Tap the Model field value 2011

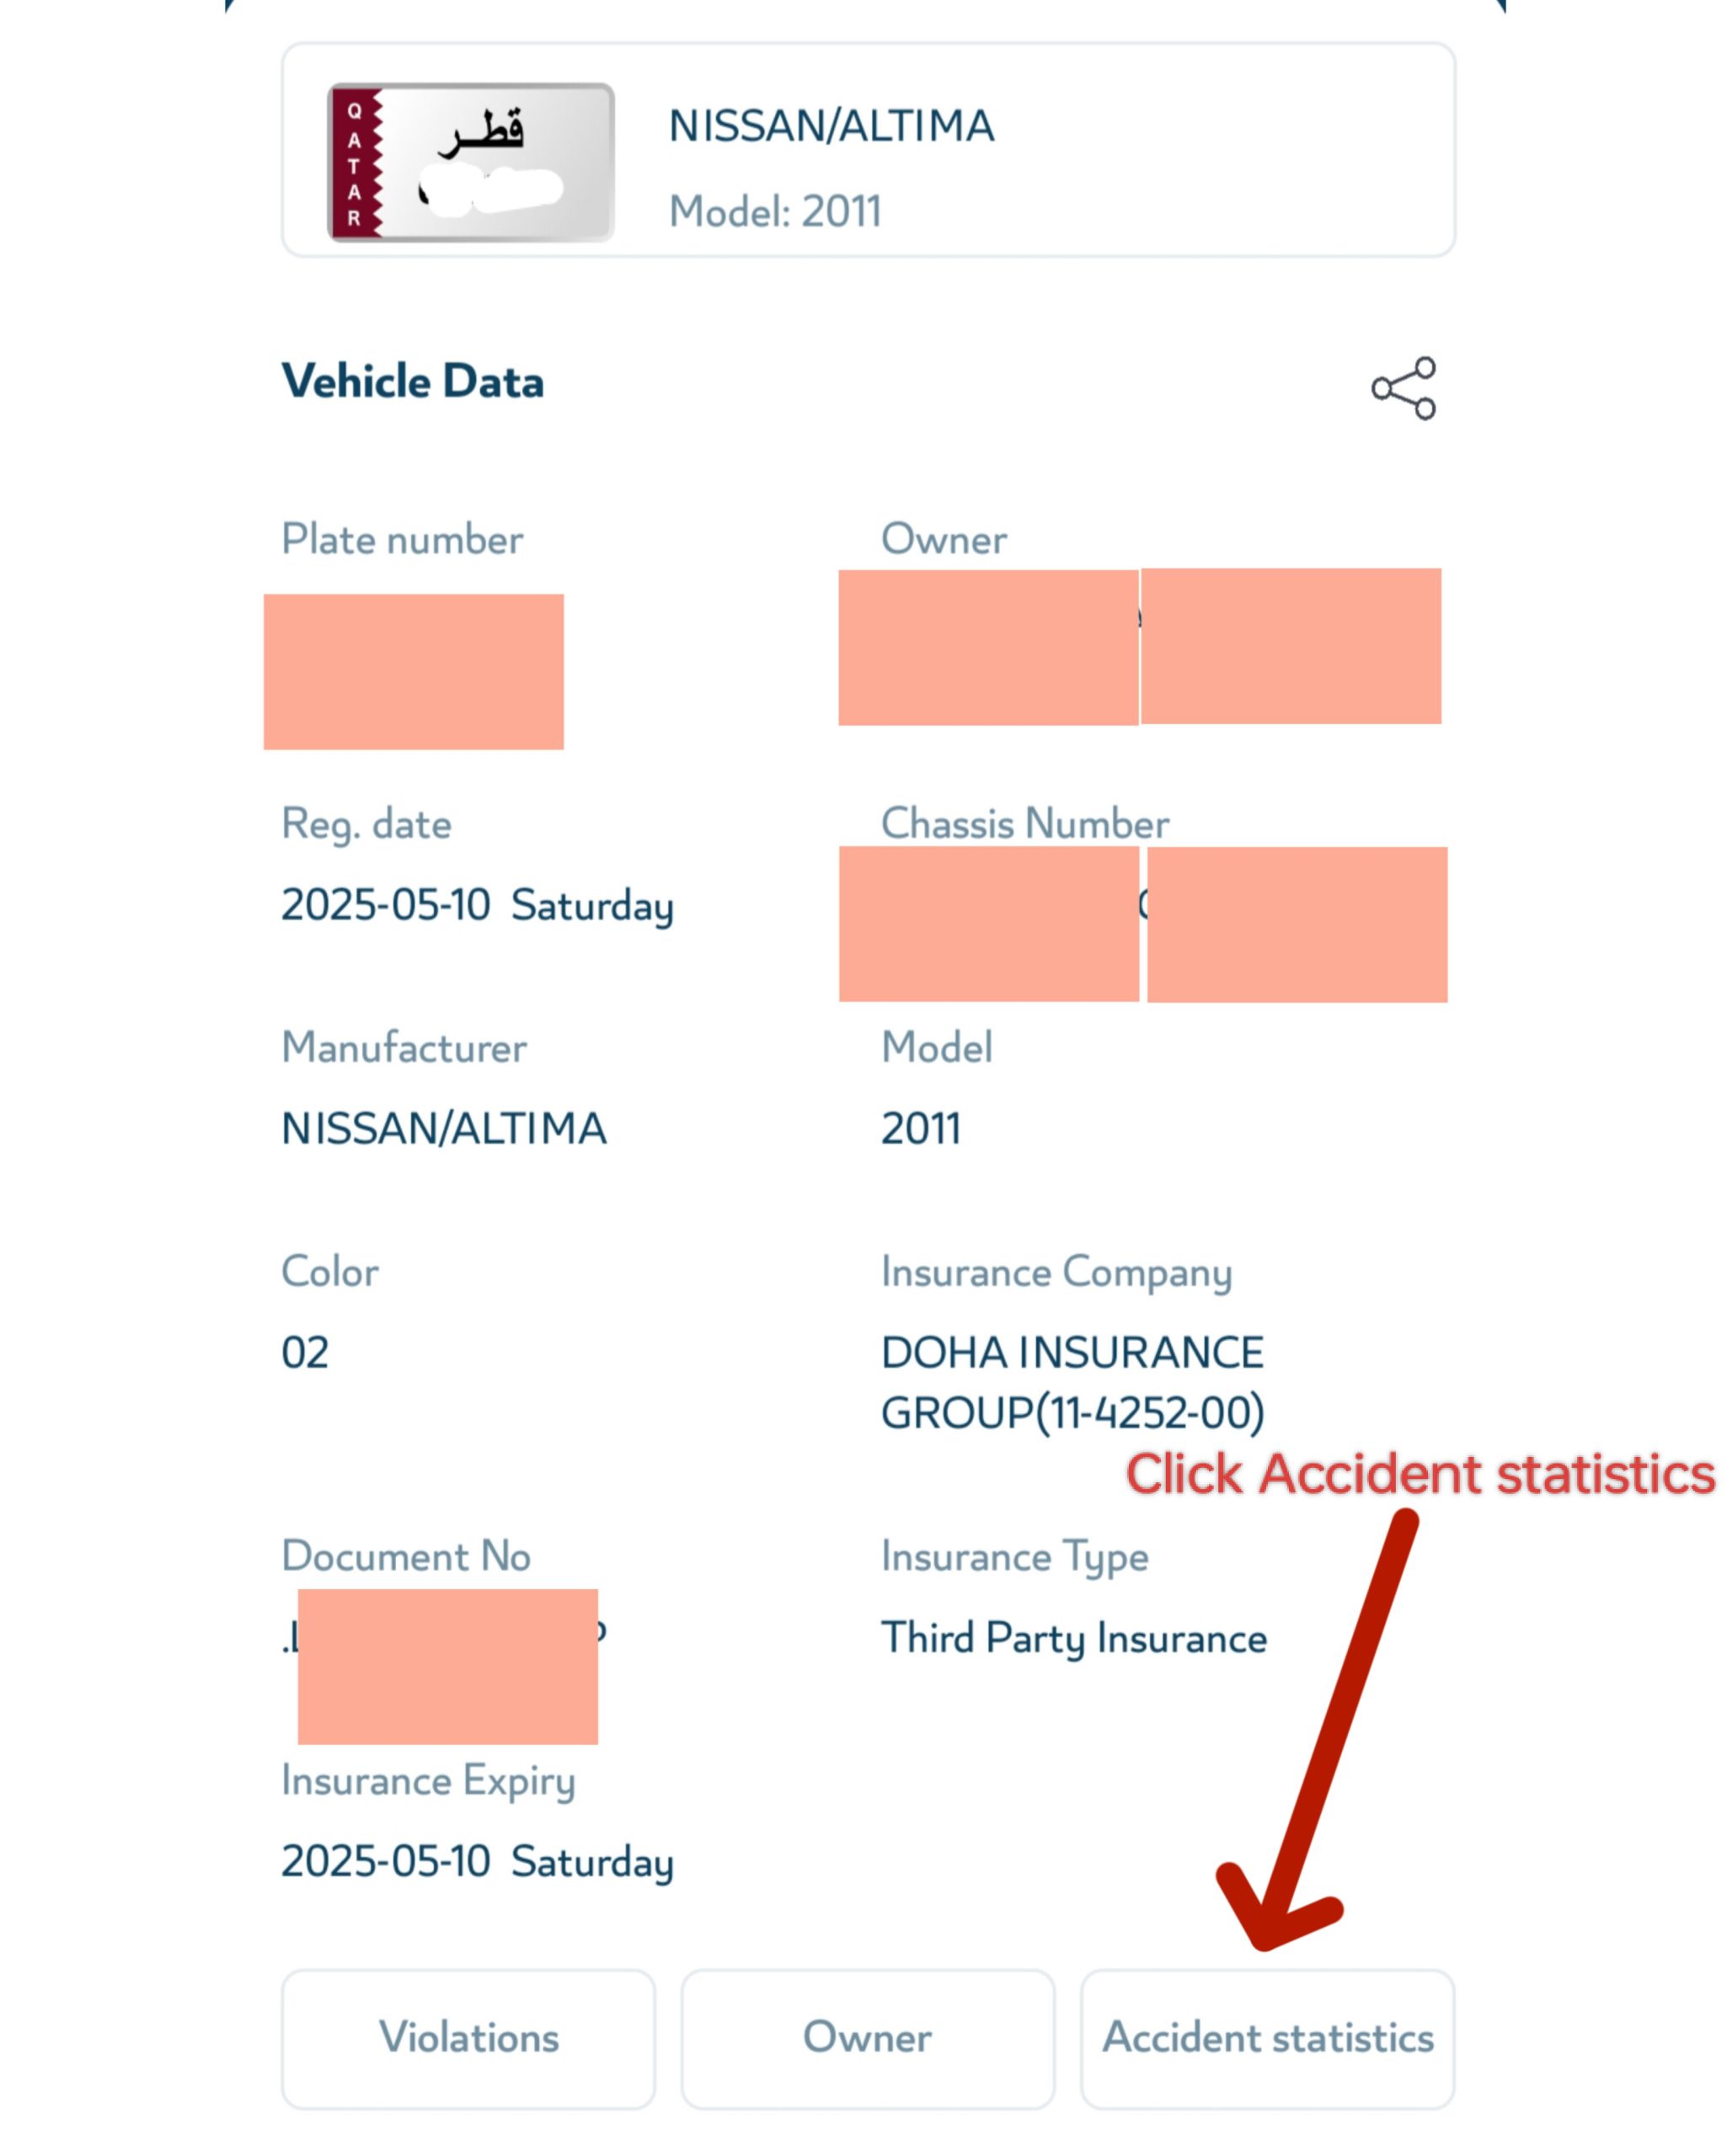920,1129
